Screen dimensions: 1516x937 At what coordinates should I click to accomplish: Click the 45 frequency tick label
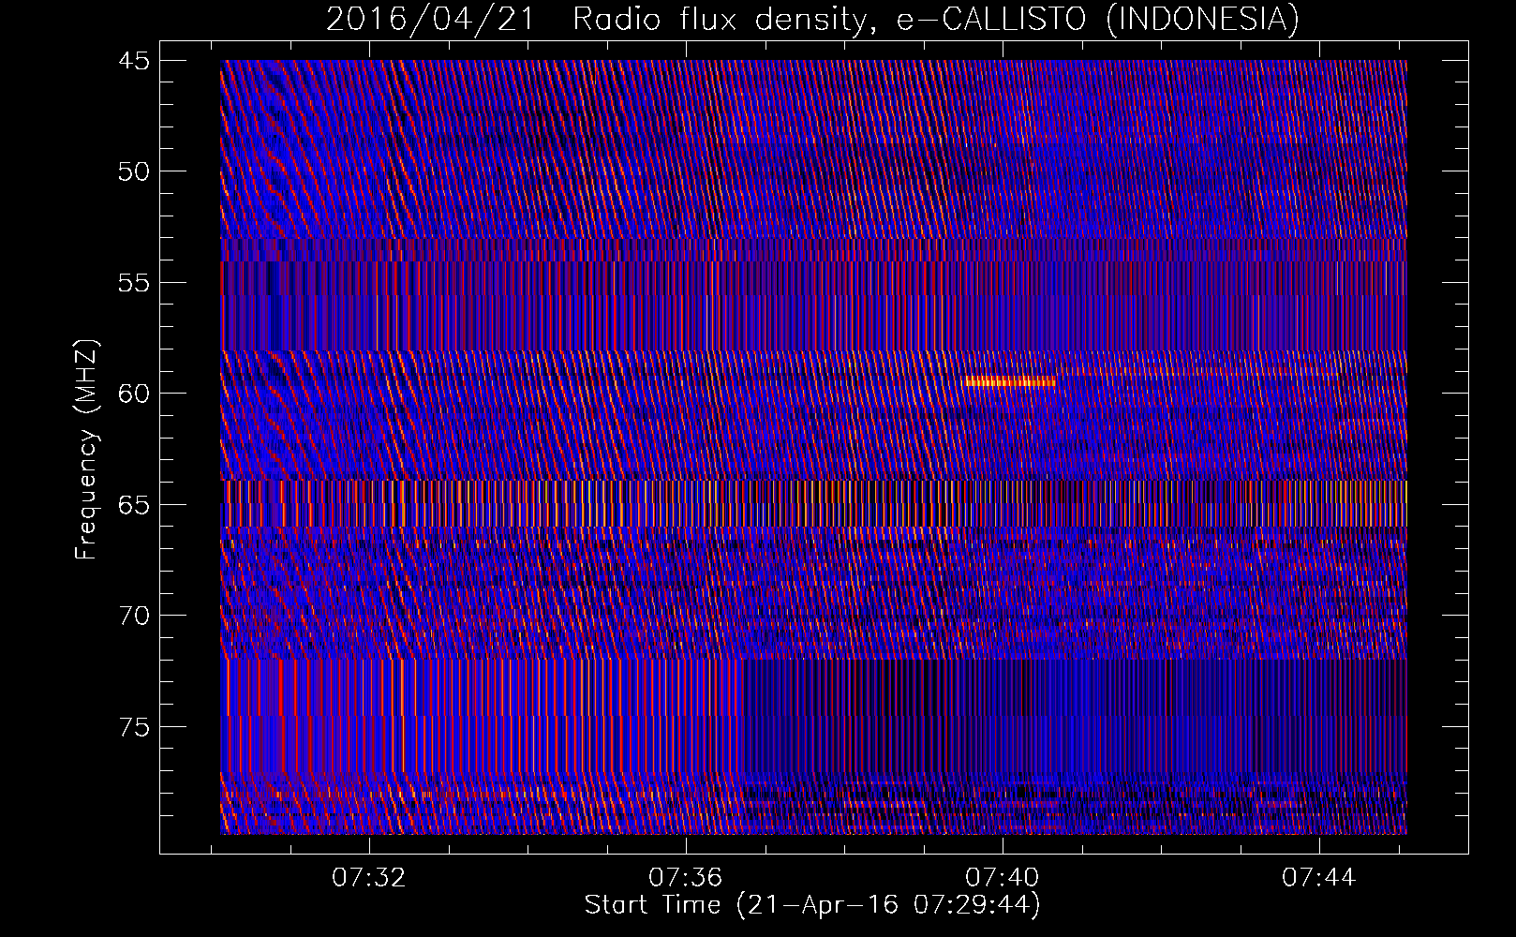(133, 61)
